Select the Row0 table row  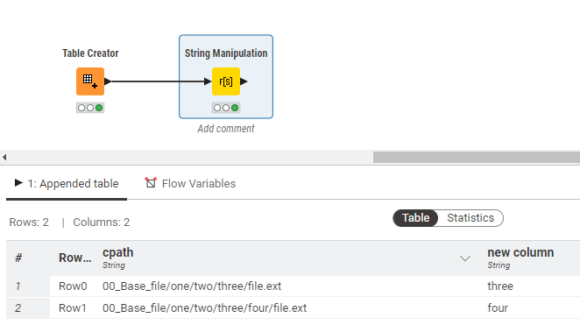pos(293,286)
